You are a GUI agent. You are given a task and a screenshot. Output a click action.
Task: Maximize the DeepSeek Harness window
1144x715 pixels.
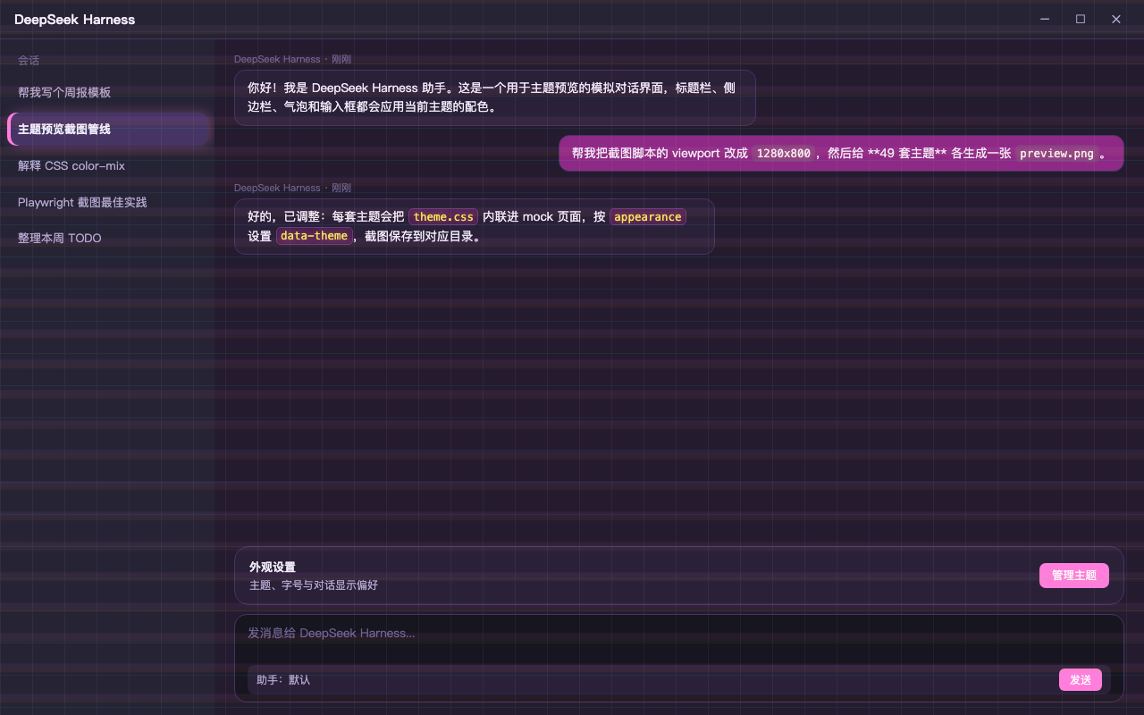pyautogui.click(x=1080, y=19)
